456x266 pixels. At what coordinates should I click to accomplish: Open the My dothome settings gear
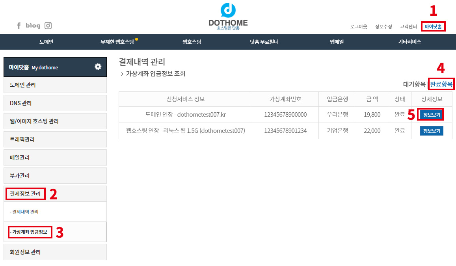pos(98,67)
